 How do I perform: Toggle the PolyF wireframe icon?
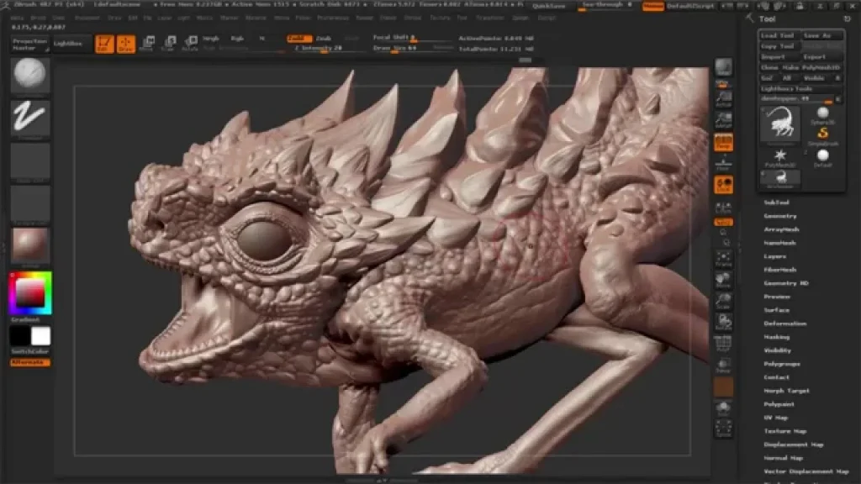[x=723, y=344]
